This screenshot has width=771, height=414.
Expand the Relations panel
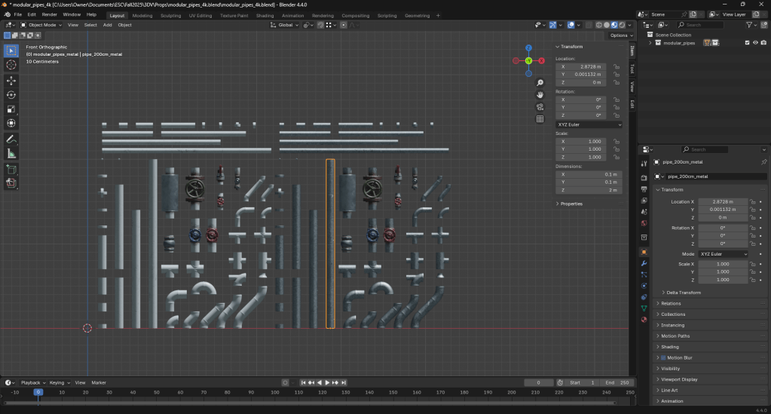(x=671, y=303)
